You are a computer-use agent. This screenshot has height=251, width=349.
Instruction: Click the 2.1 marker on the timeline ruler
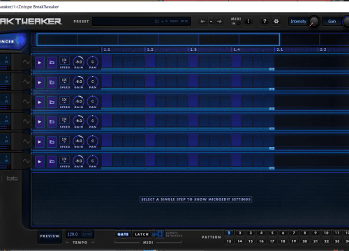point(279,50)
